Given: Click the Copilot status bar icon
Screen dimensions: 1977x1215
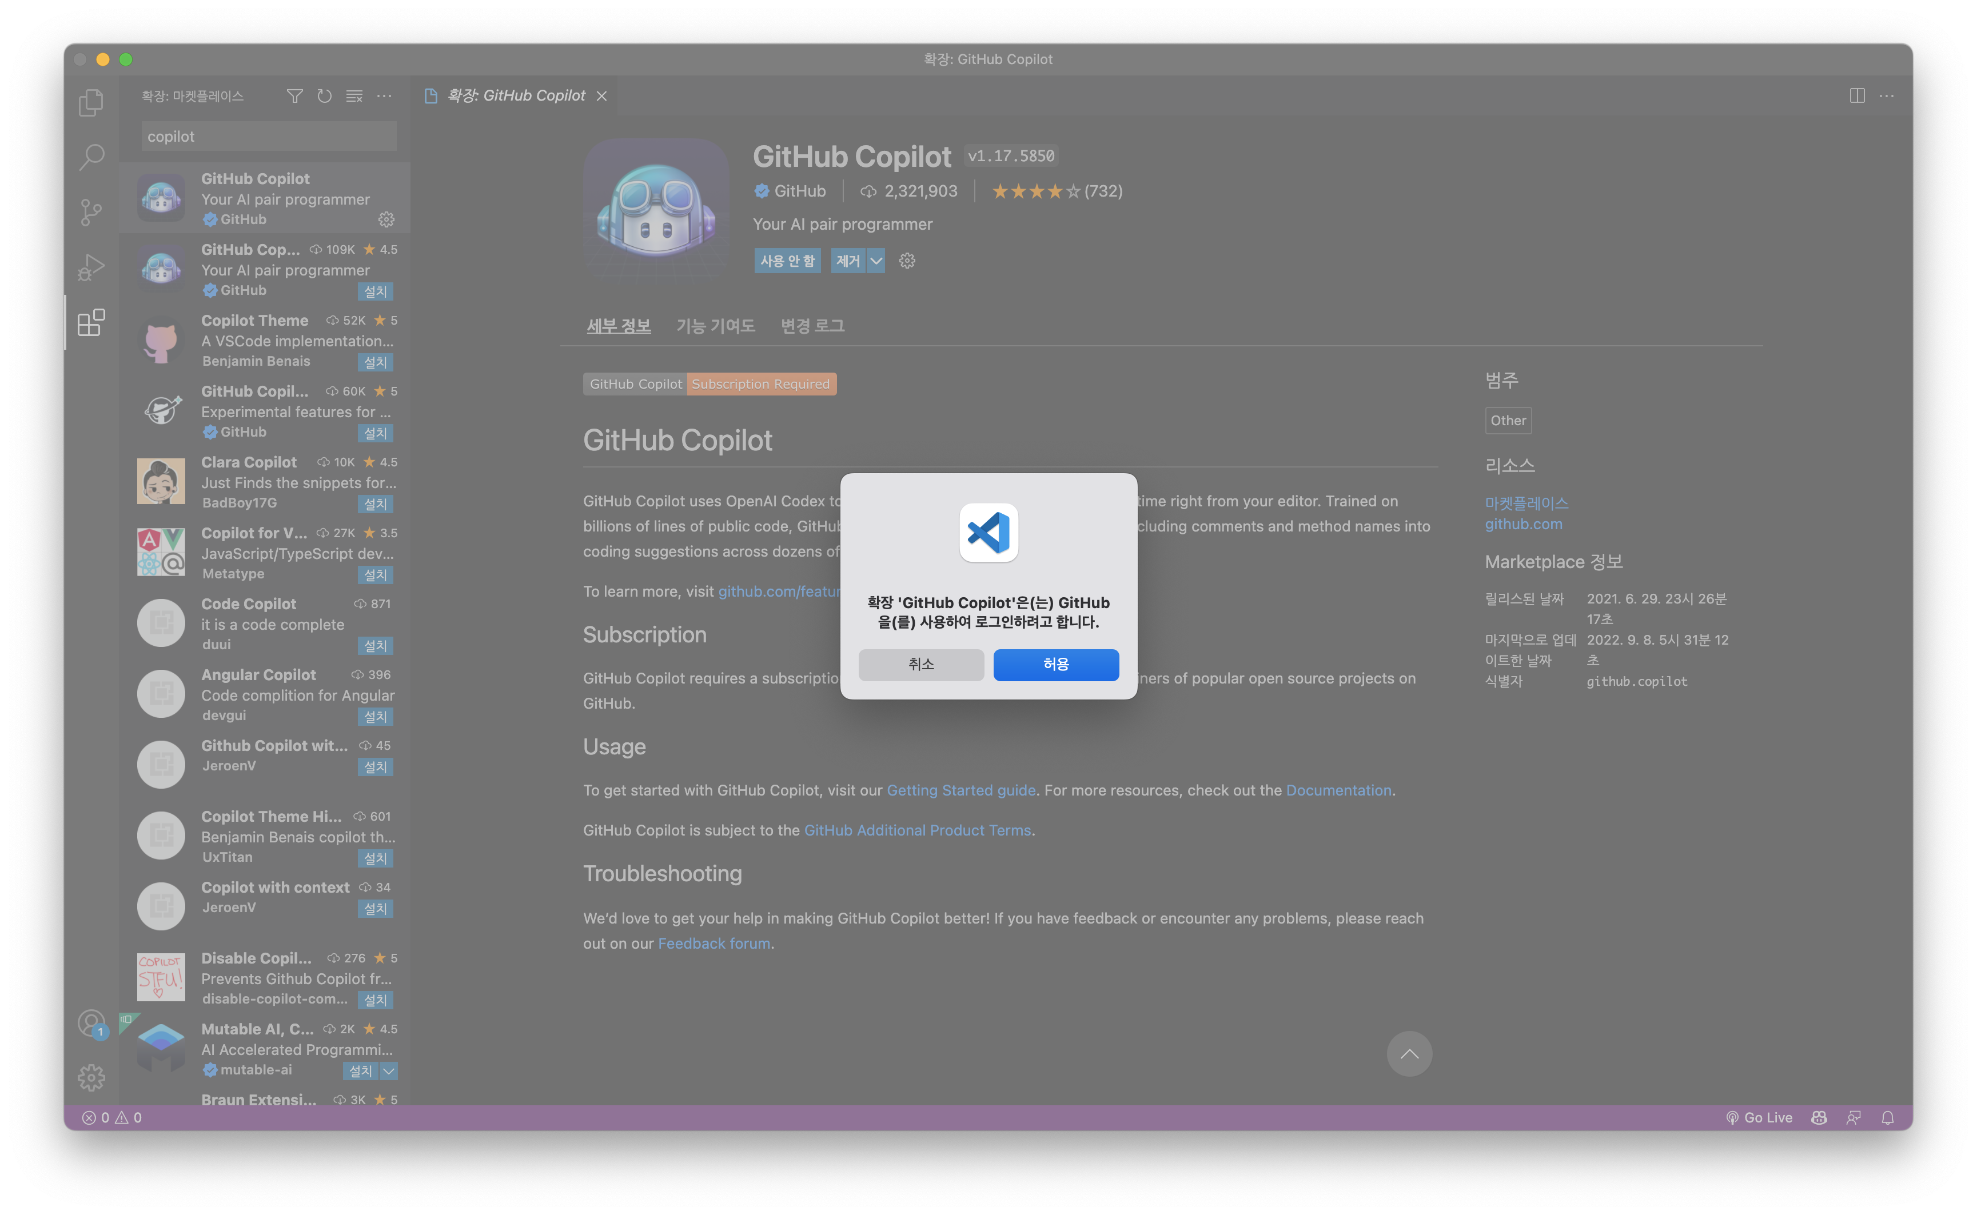Looking at the screenshot, I should 1819,1117.
